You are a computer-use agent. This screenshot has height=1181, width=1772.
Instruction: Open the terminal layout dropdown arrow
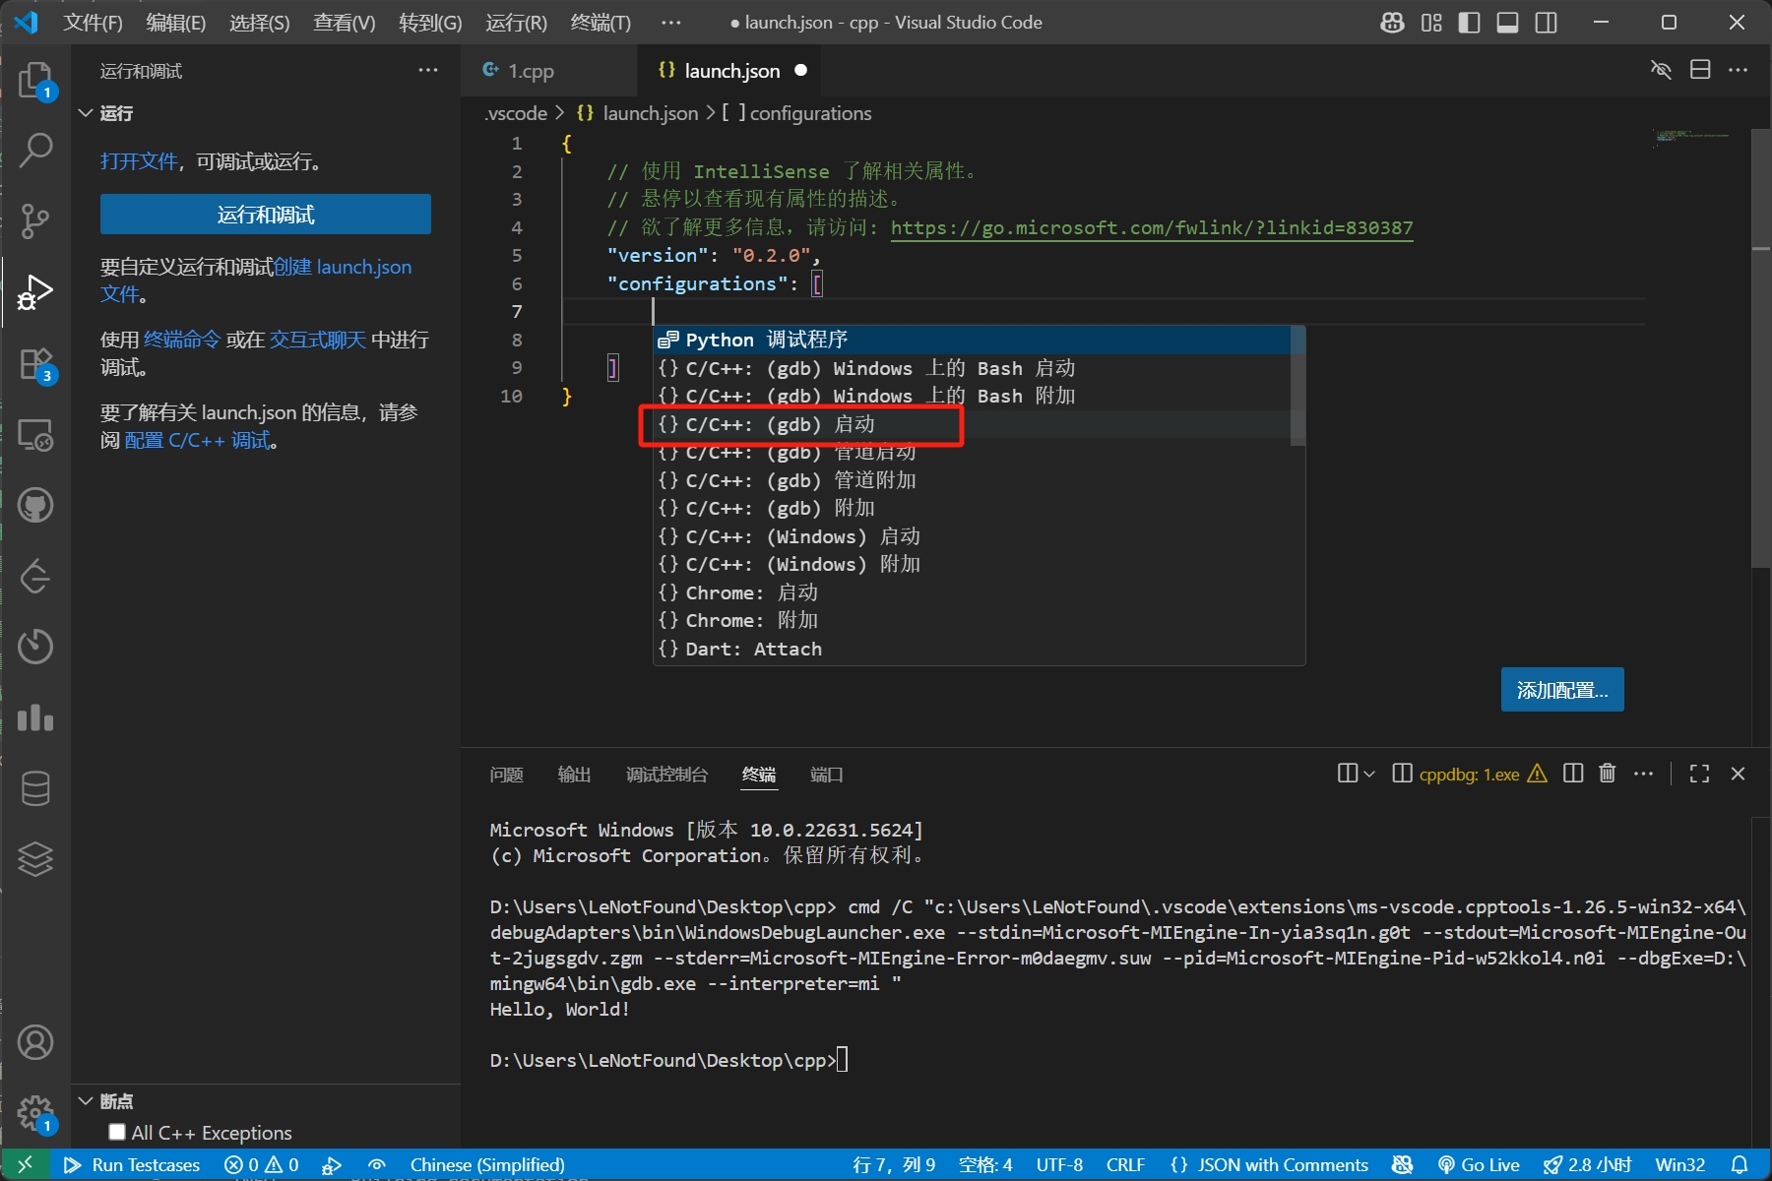tap(1368, 774)
